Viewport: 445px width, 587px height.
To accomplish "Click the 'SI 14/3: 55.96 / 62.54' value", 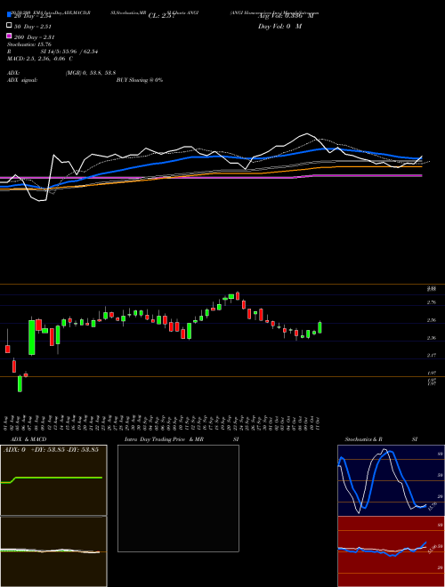I will point(69,52).
